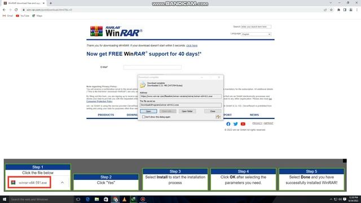Open the Gmail bookmark
The height and width of the screenshot is (203, 361).
click(x=8, y=16)
